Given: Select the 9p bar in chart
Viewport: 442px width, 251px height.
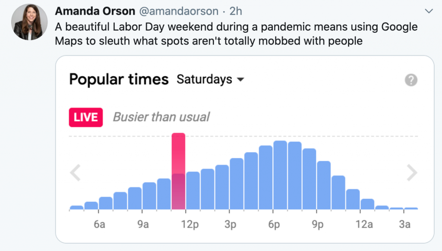Looking at the screenshot, I should coord(324,185).
